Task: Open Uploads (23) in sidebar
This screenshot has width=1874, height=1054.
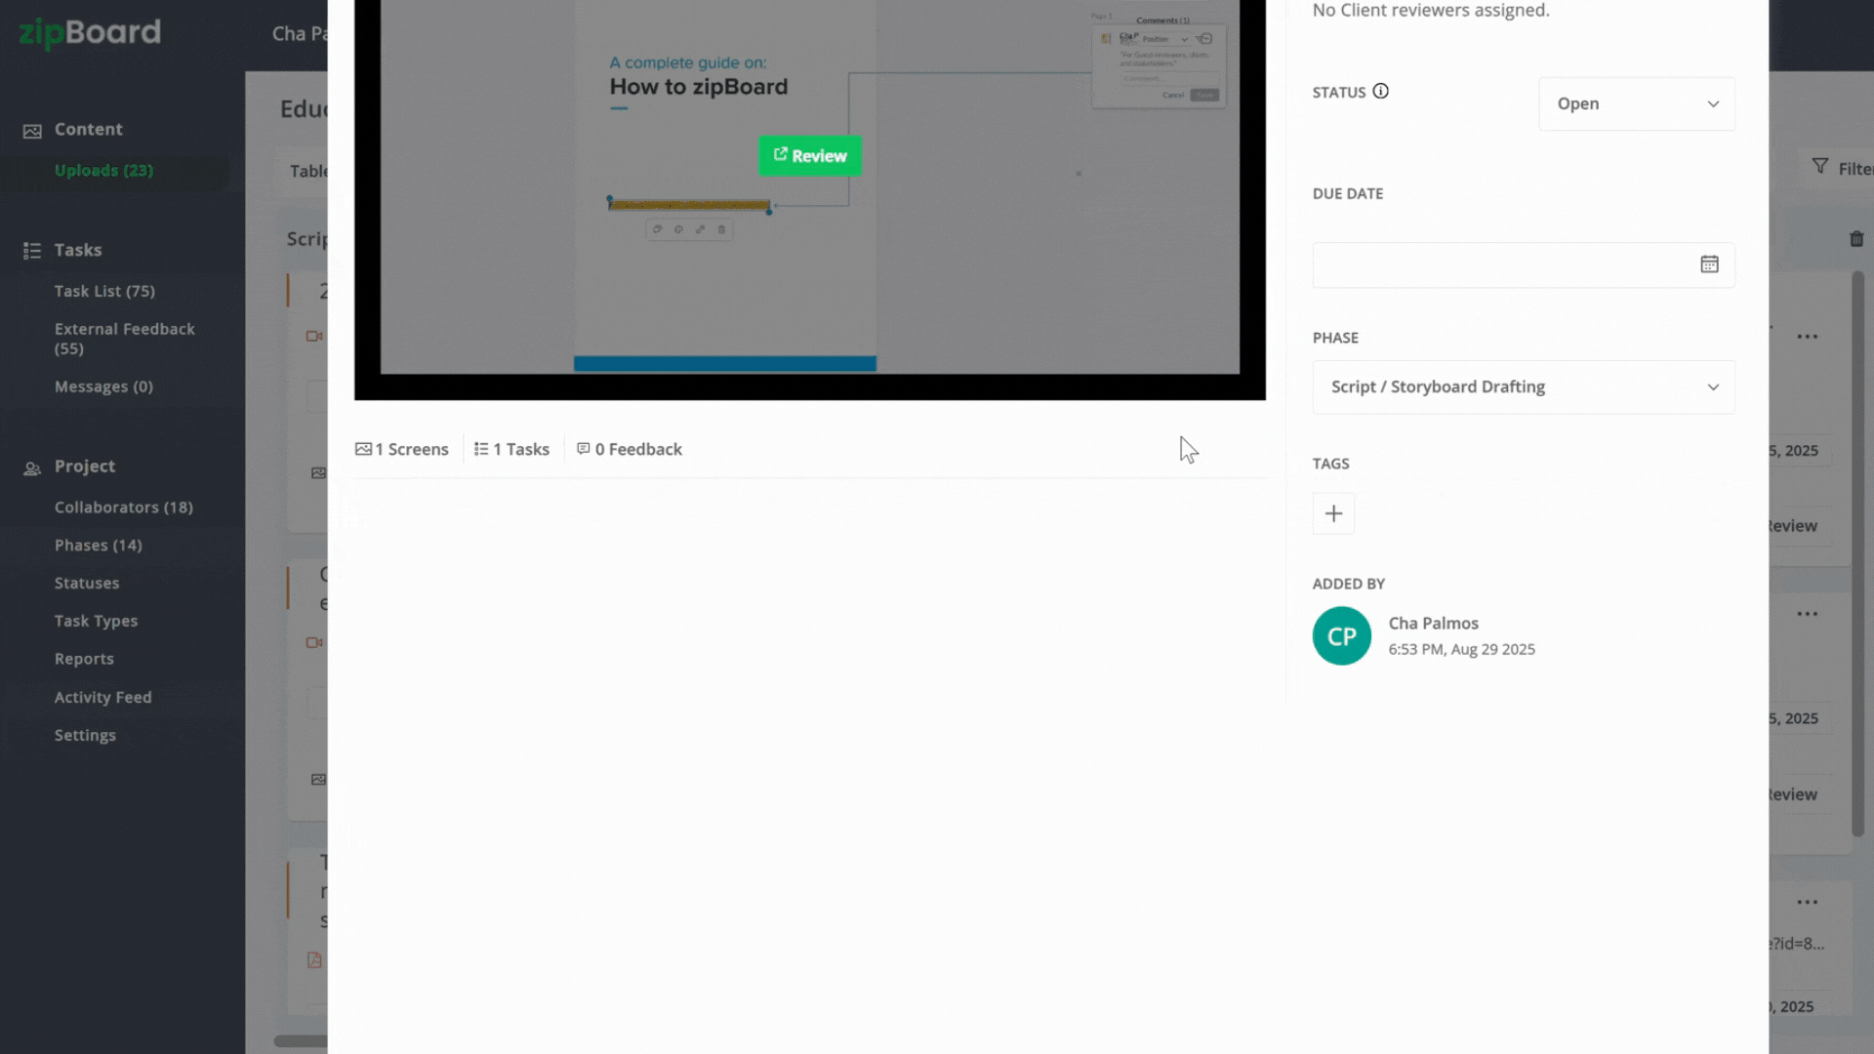Action: (103, 170)
